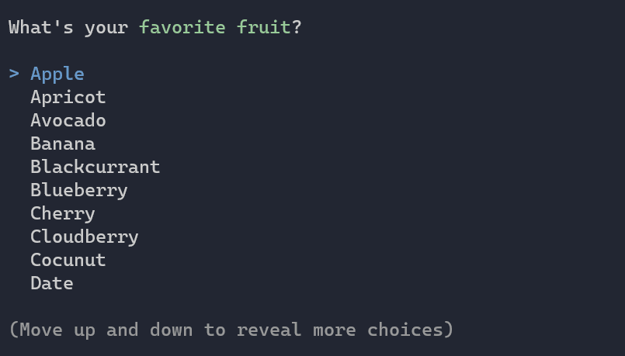Choose Apricot from the fruit list
The width and height of the screenshot is (625, 356).
tap(68, 98)
